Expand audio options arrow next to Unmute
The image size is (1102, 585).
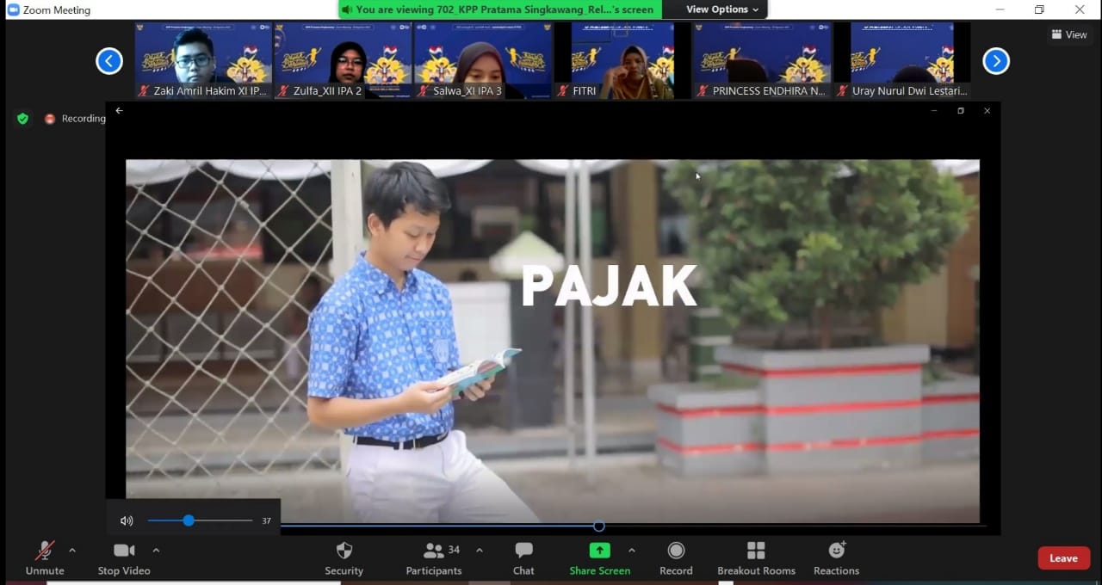tap(72, 550)
